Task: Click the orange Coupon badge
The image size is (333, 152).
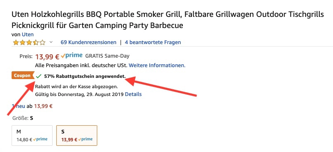Action: [x=22, y=75]
